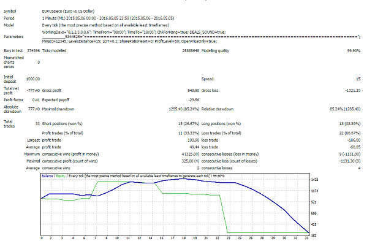Click the Bars in test value '374396'
Viewport: 383px width, 241px height.
click(33, 51)
